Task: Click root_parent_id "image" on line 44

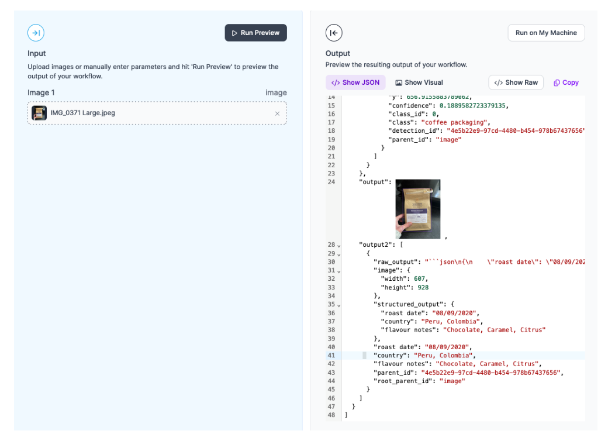Action: coord(452,381)
